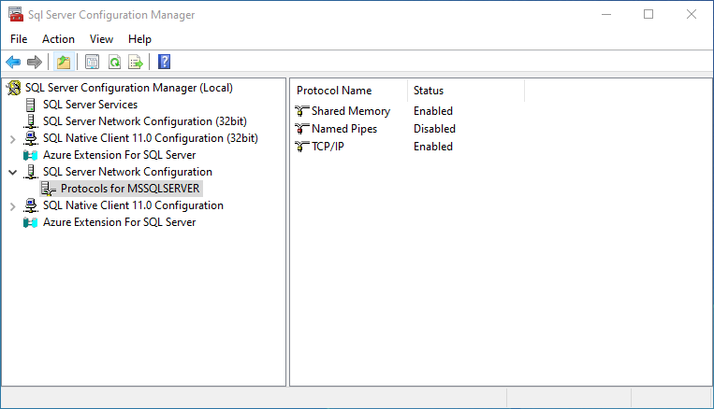Viewport: 714px width, 409px height.
Task: Click the Export List toolbar icon
Action: click(136, 63)
